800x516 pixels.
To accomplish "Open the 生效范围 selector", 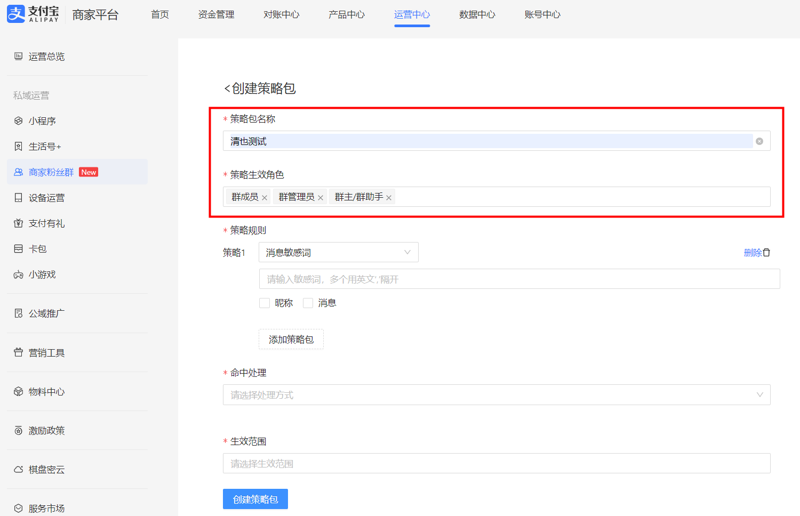I will 496,463.
